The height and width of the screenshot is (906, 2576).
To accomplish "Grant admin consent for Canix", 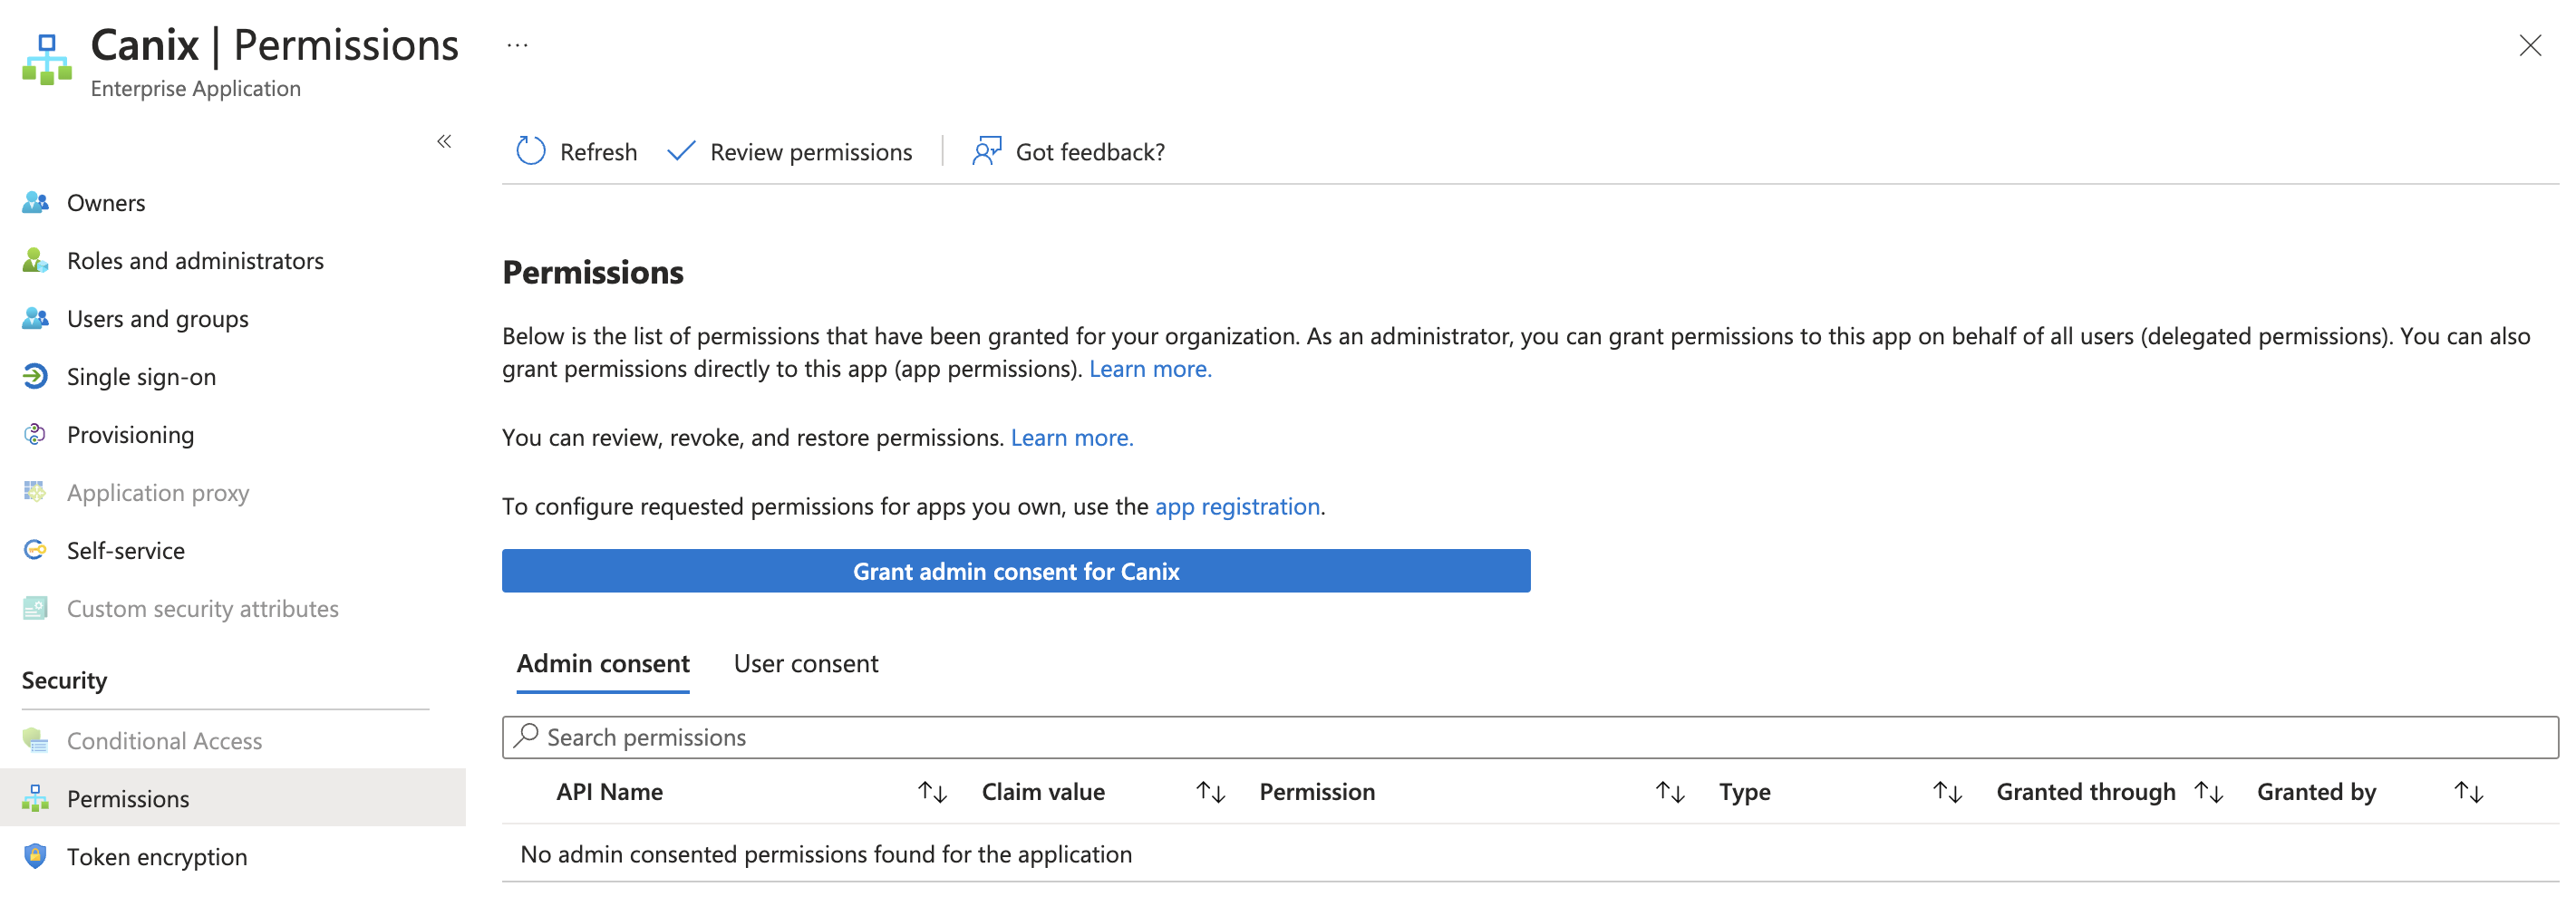I will (1015, 571).
